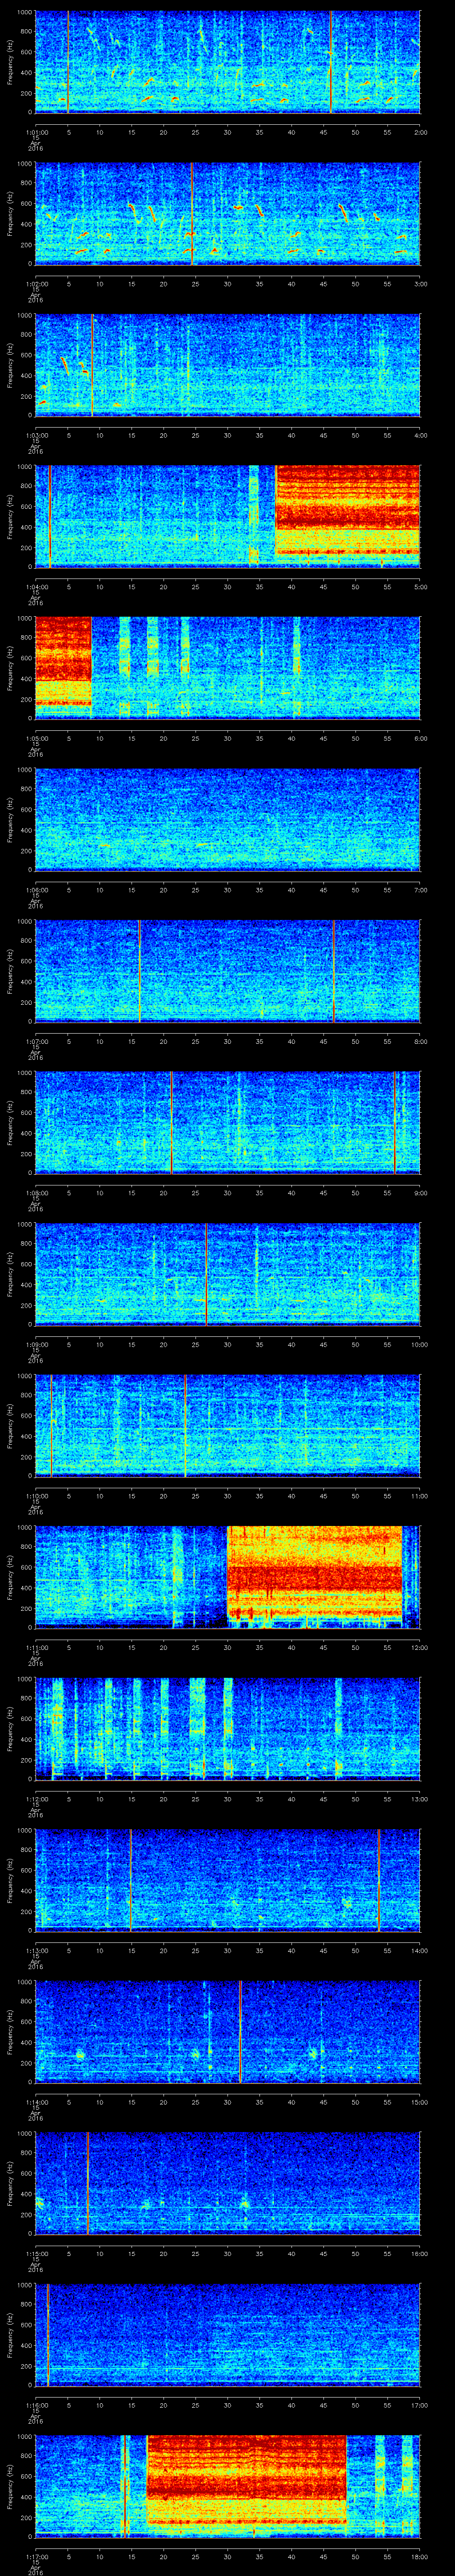Select the spectrogram panel starting at 1:06:00

(x=227, y=819)
